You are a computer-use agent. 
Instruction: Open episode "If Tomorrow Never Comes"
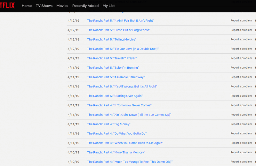coord(119,105)
